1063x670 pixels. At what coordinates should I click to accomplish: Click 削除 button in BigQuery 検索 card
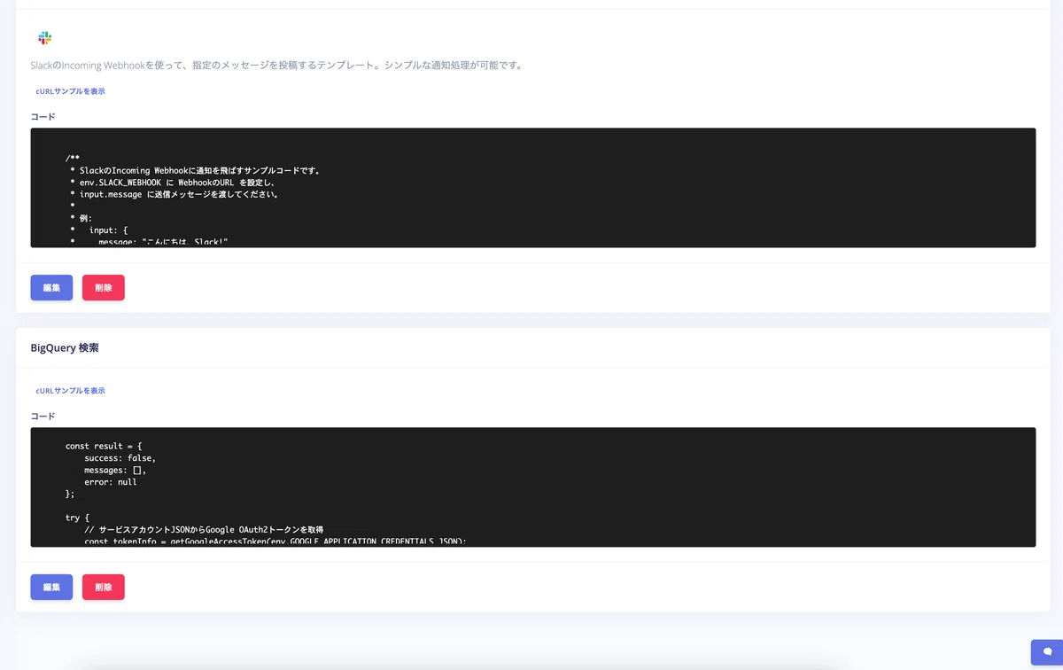click(x=104, y=588)
